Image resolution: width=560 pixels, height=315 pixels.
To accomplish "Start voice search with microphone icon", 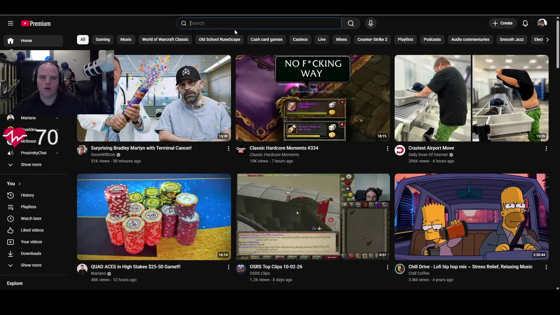I will click(371, 23).
